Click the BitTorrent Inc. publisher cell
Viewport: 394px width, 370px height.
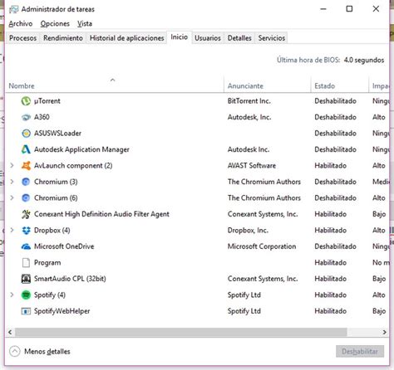249,101
